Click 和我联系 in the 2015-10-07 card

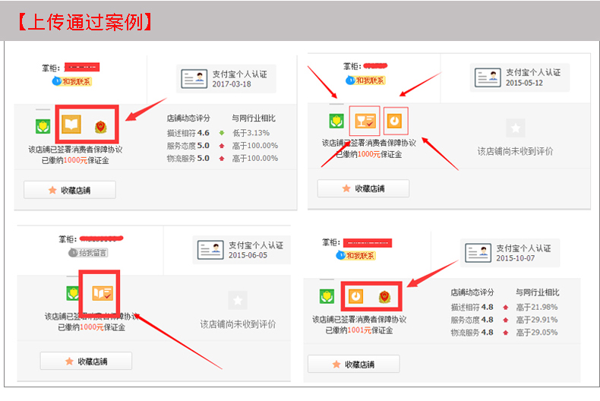(356, 255)
